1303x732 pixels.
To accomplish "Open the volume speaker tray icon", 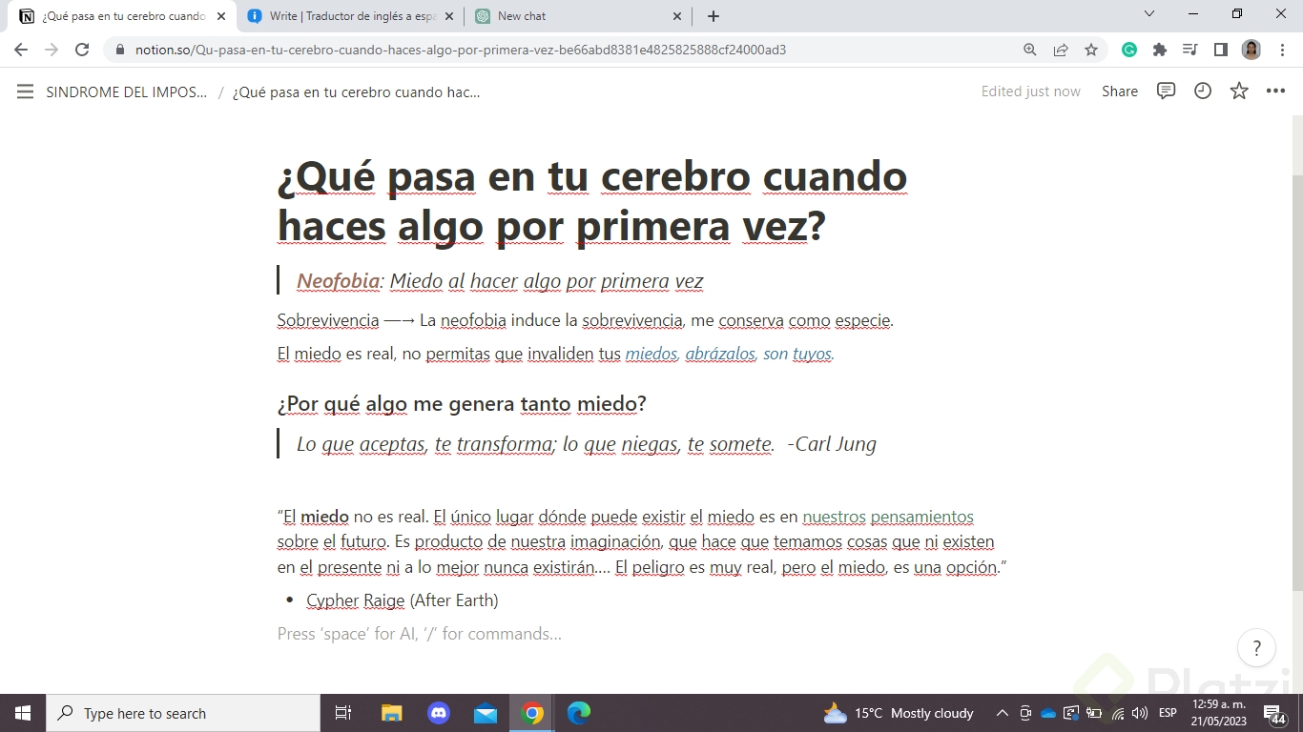I will [1139, 713].
